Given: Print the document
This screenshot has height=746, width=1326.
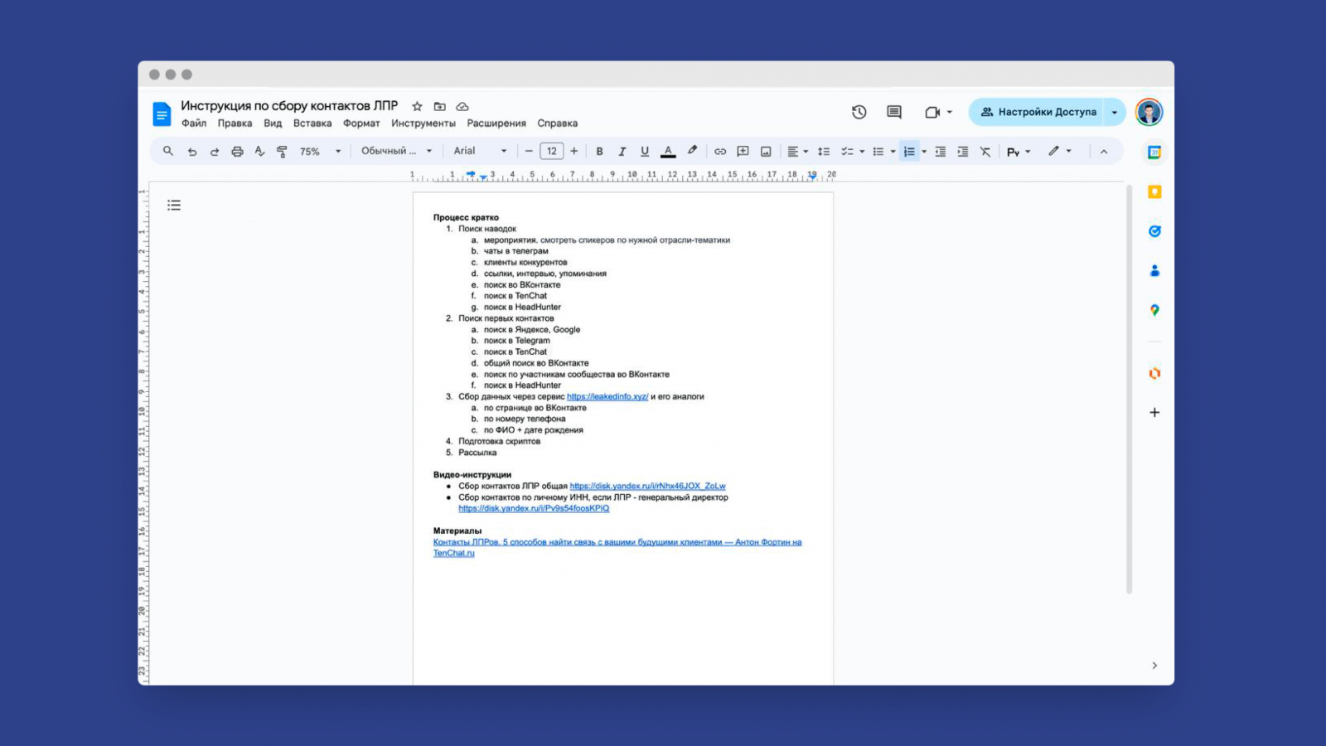Looking at the screenshot, I should point(237,152).
